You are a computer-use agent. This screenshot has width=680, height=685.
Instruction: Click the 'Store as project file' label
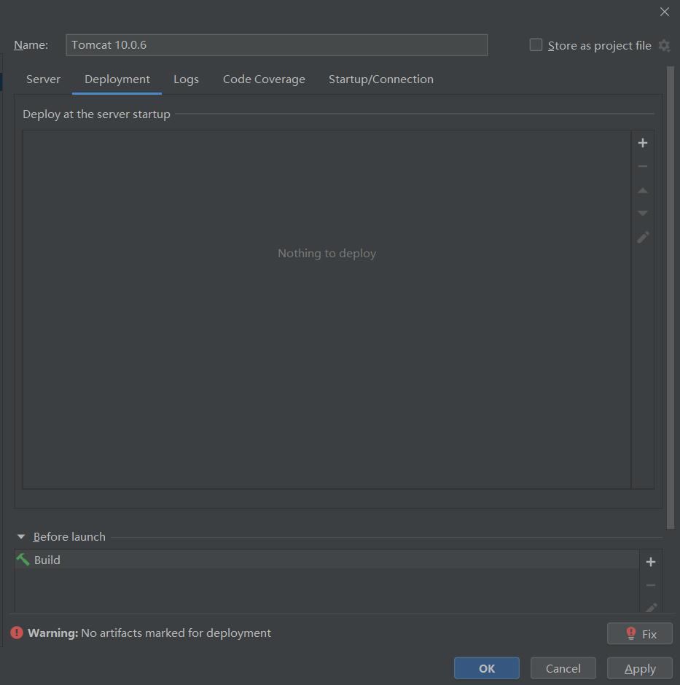[600, 45]
